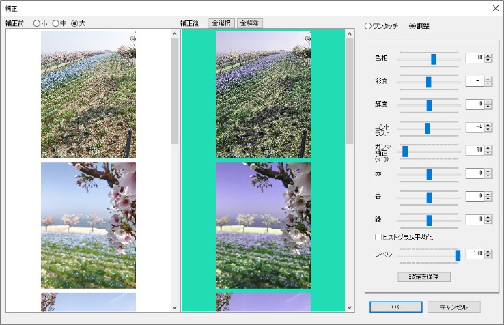This screenshot has height=325, width=504.
Task: Choose the ワンタッチ mode radio button
Action: (x=368, y=26)
